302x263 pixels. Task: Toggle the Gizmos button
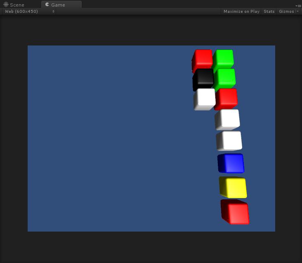point(286,12)
